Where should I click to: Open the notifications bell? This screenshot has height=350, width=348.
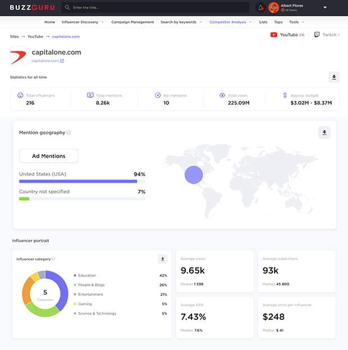260,8
